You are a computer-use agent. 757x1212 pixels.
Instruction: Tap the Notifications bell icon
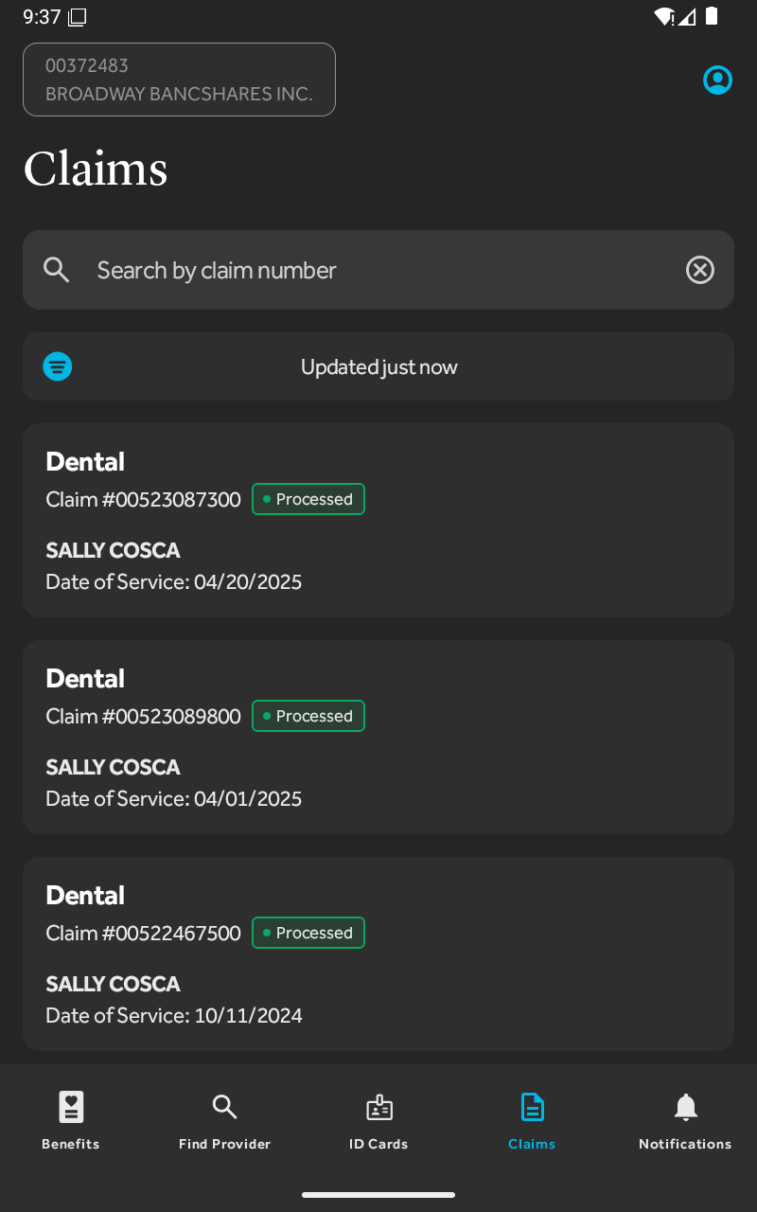tap(685, 1106)
